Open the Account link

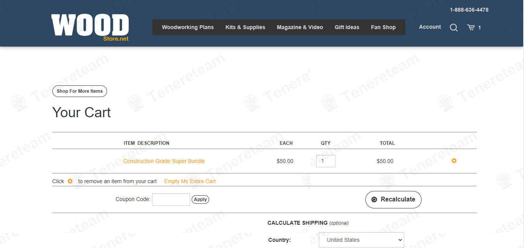tap(430, 27)
